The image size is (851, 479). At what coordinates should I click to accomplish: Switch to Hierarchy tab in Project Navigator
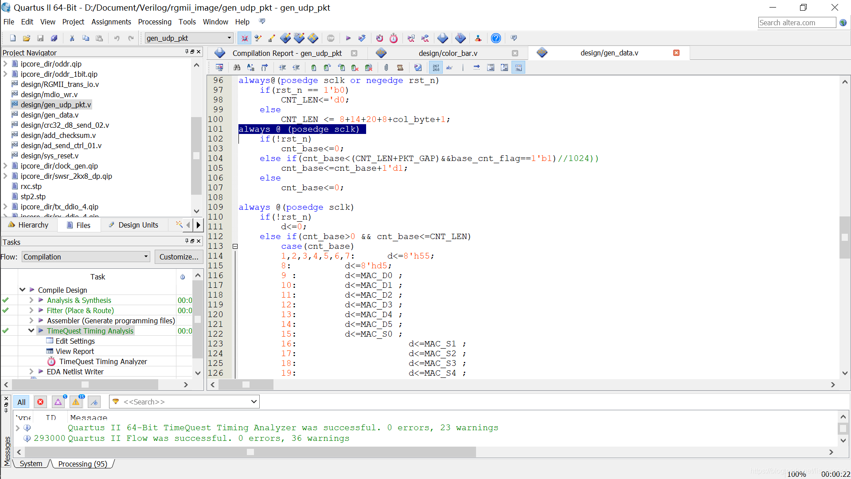tap(29, 225)
